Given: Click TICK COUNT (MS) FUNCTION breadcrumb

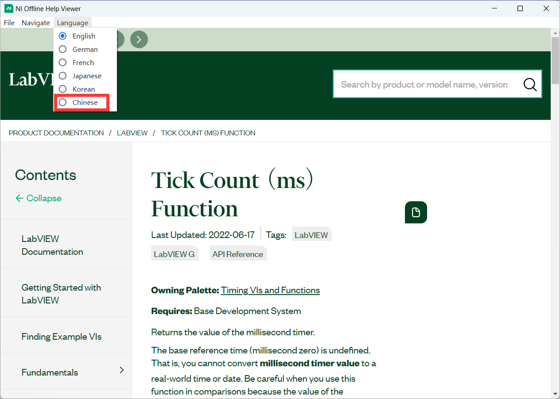Looking at the screenshot, I should (x=208, y=133).
